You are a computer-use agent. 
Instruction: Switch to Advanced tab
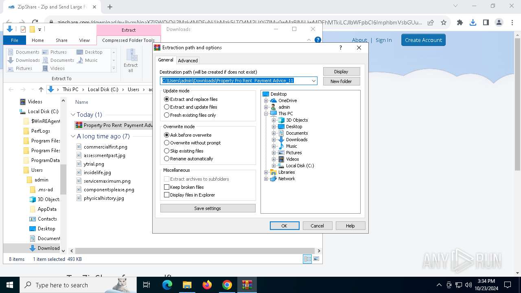tap(188, 61)
